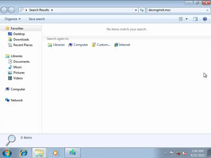
Task: Change view using the view icon
Action: [x=181, y=19]
